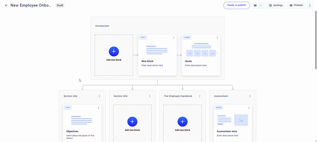Open options menu of the New block card
The image size is (317, 142).
pyautogui.click(x=174, y=37)
